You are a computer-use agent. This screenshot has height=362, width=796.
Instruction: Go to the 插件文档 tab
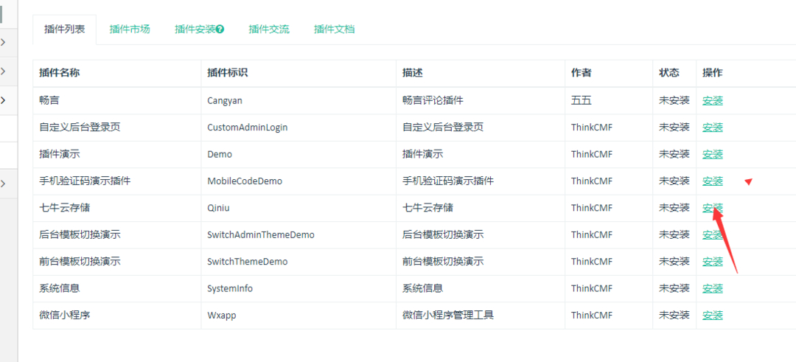click(x=334, y=29)
